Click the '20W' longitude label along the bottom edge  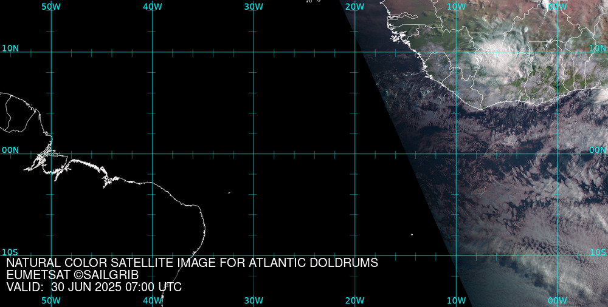(x=355, y=300)
